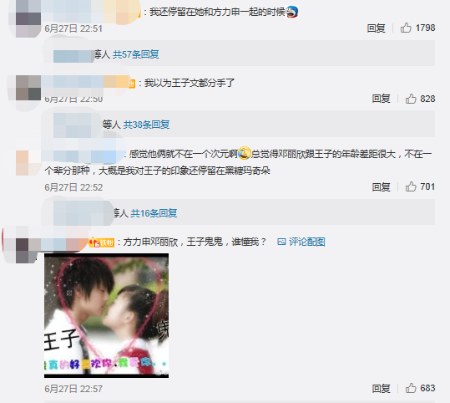The image size is (450, 403).
Task: Open the kissing couple comment image
Action: pyautogui.click(x=107, y=315)
